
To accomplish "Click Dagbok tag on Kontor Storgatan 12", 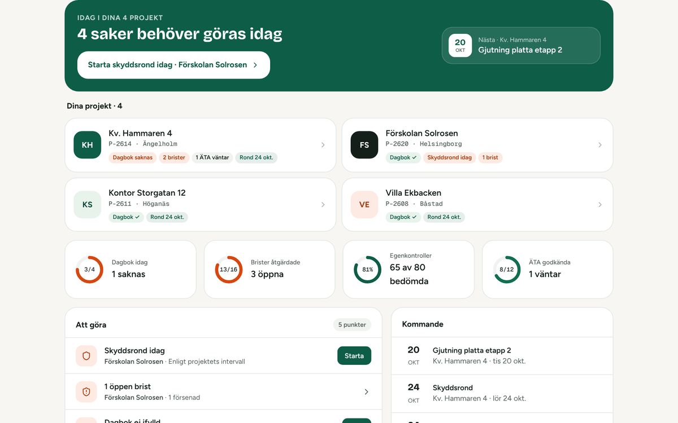I will pos(126,217).
